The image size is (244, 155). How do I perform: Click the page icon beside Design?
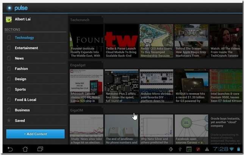point(9,79)
